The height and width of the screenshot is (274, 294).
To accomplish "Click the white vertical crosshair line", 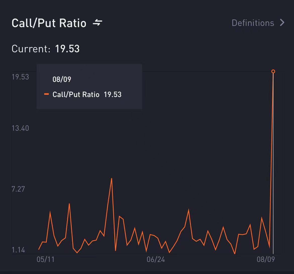I will tap(273, 164).
